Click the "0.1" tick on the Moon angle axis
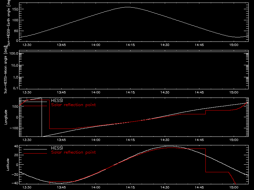The width and height of the screenshot is (254, 190). pos(16,88)
